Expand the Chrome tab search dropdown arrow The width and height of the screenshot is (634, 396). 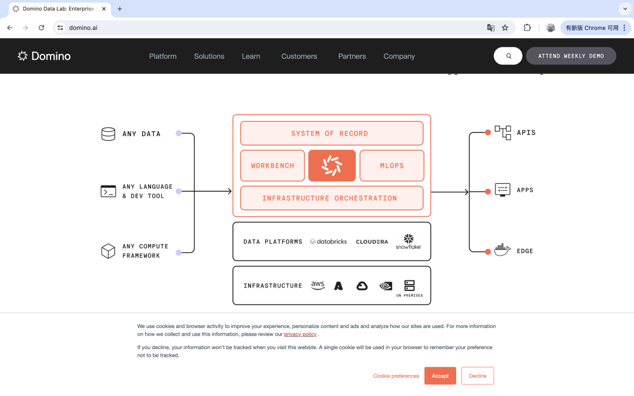click(624, 9)
